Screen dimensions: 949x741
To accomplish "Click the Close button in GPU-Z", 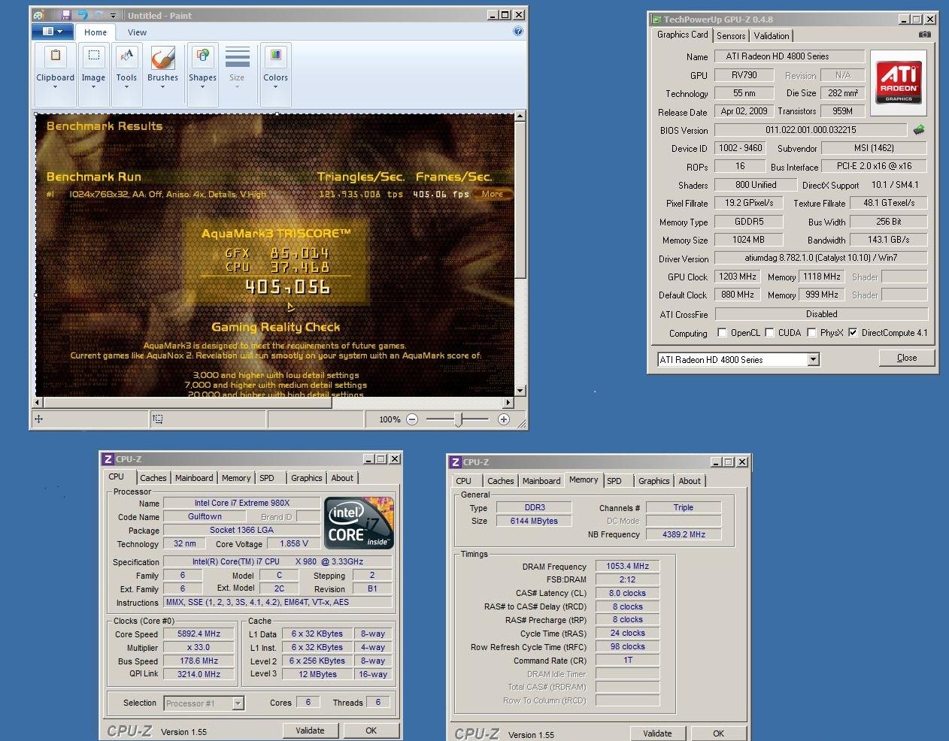I will pyautogui.click(x=907, y=358).
